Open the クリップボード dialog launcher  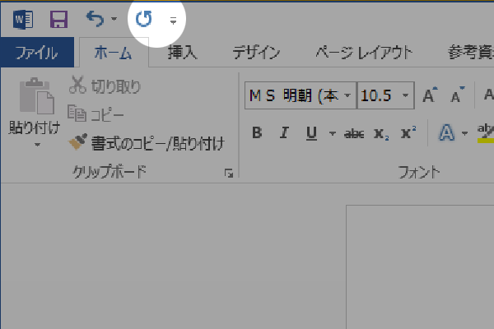[x=229, y=174]
